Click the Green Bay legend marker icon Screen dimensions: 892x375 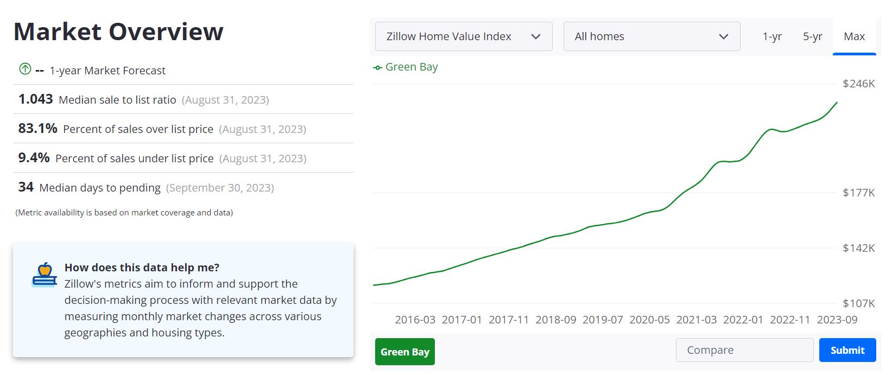[378, 67]
